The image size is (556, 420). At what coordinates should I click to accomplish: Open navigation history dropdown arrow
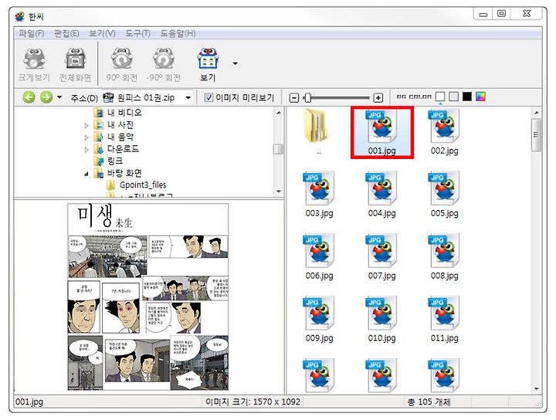59,97
